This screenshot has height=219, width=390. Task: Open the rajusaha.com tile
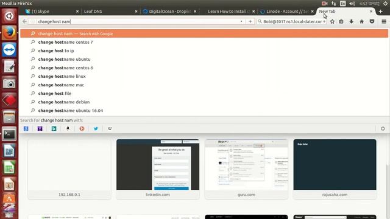click(335, 169)
